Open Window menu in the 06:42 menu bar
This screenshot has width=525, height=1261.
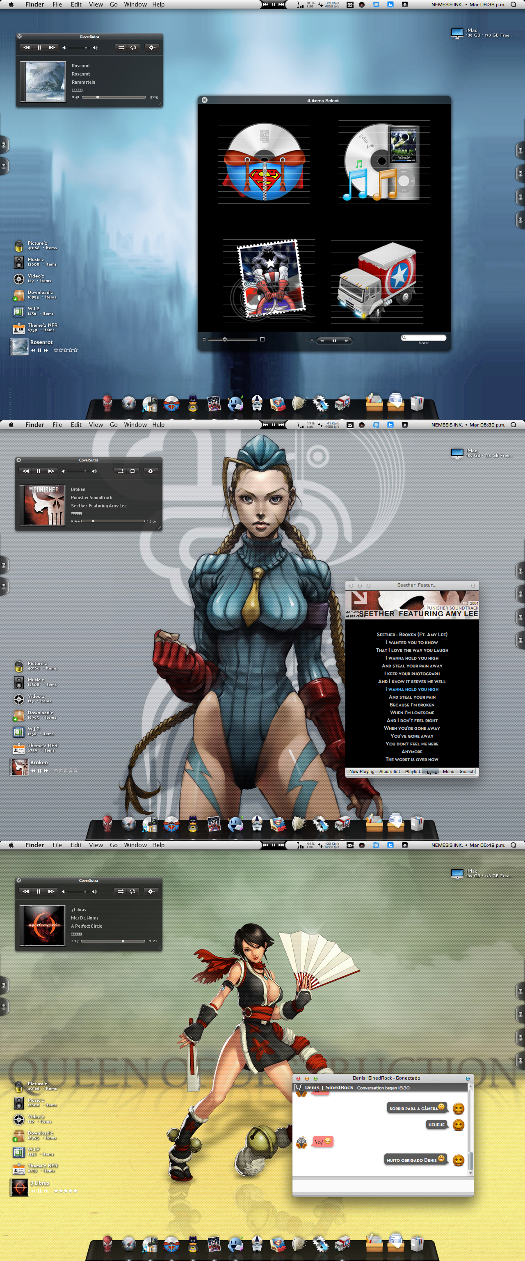point(135,846)
